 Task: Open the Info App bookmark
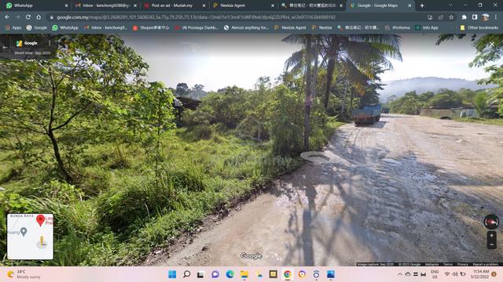427,28
